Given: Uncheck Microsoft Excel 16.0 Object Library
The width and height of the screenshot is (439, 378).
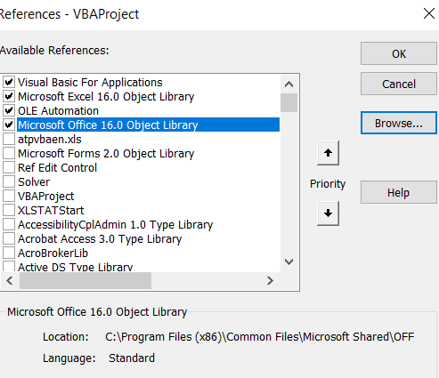Looking at the screenshot, I should [x=9, y=96].
